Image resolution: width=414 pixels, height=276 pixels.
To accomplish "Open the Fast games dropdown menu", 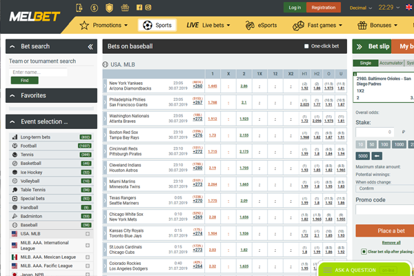I will tap(317, 26).
